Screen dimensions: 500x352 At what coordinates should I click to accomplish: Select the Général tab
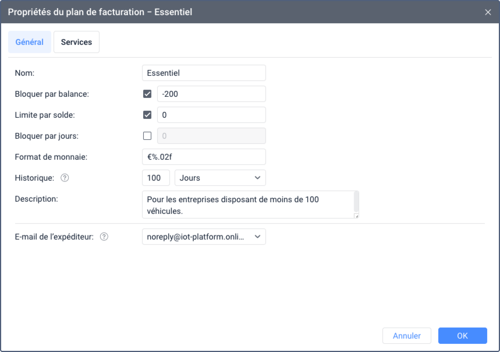[x=30, y=43]
